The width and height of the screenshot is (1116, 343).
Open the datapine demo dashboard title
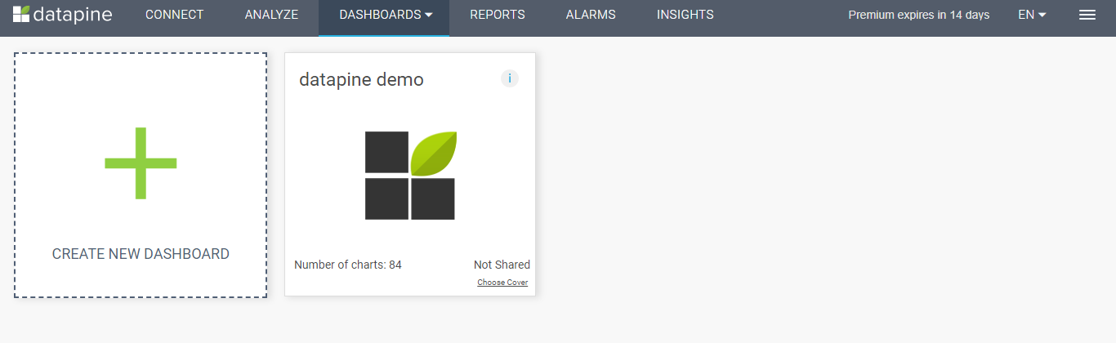tap(361, 79)
